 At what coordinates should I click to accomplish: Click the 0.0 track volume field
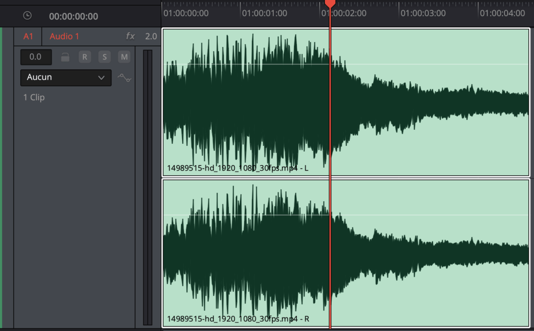pyautogui.click(x=36, y=57)
